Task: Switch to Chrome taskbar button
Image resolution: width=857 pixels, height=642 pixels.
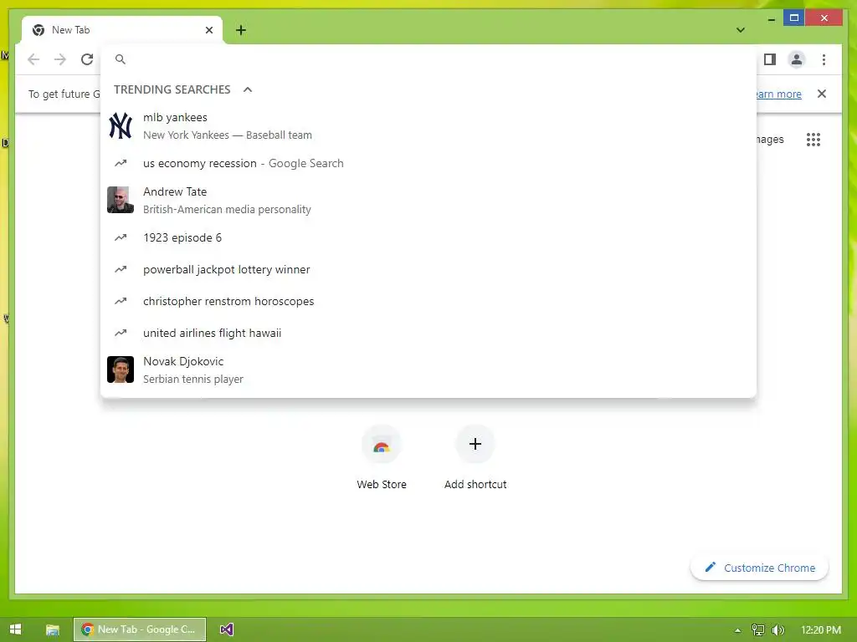Action: coord(140,629)
